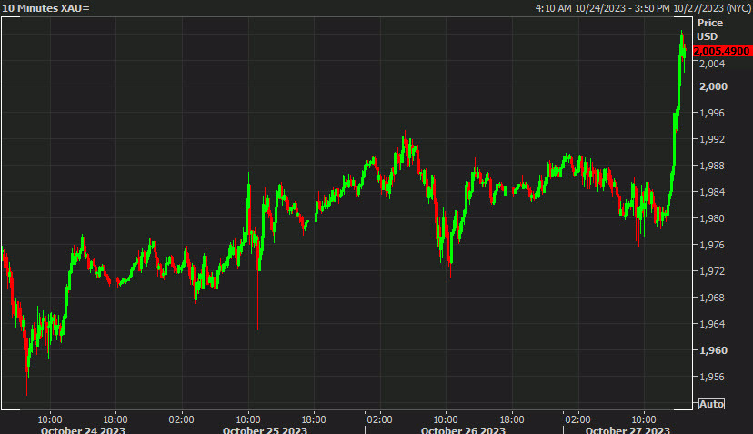Click the '10 Minutes XAU=' chart title

pyautogui.click(x=46, y=8)
